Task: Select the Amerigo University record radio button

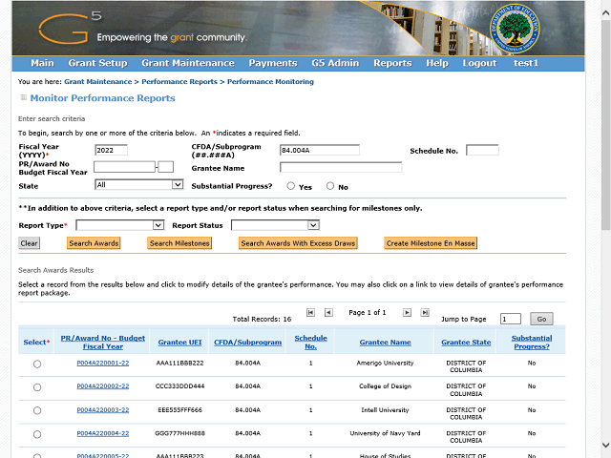Action: [37, 364]
